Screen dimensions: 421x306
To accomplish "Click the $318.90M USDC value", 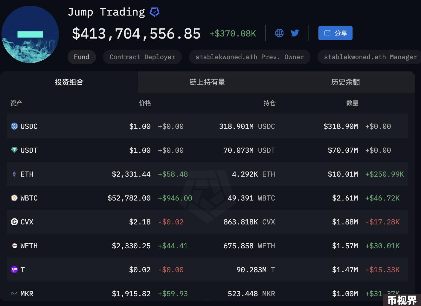I will [341, 126].
